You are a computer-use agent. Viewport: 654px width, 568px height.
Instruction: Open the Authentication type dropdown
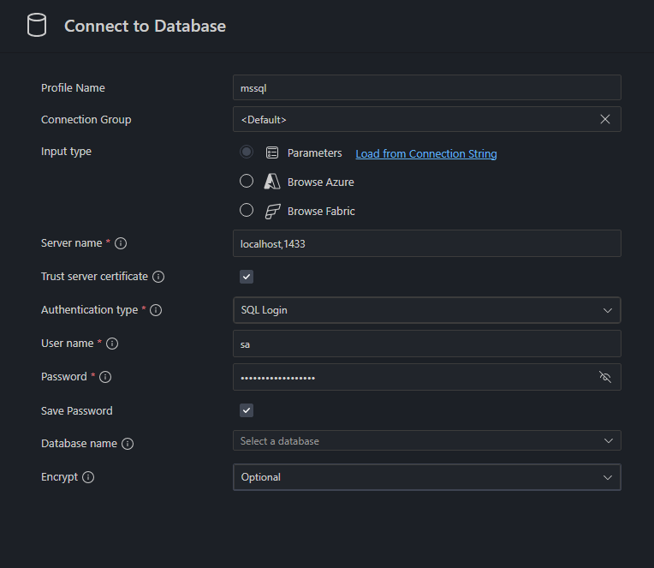tap(426, 310)
